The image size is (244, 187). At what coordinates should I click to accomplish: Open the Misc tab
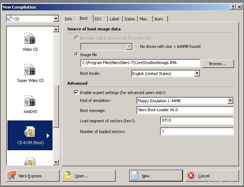click(x=143, y=19)
